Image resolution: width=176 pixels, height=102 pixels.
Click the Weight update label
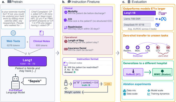[x=72, y=92]
